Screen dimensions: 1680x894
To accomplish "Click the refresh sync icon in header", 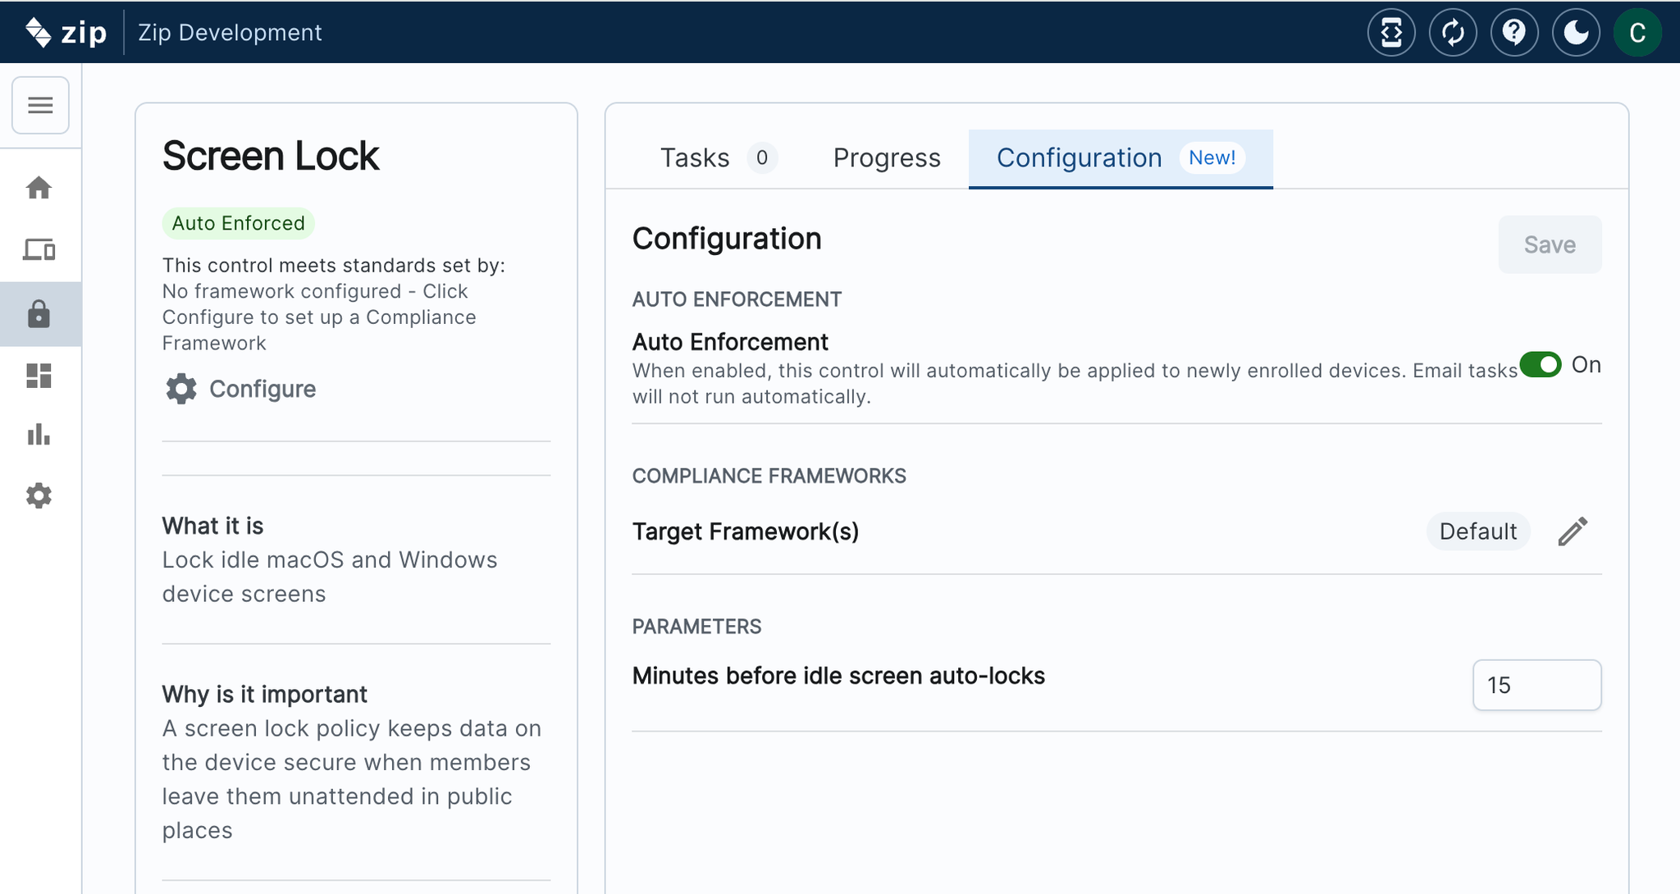I will click(1453, 33).
